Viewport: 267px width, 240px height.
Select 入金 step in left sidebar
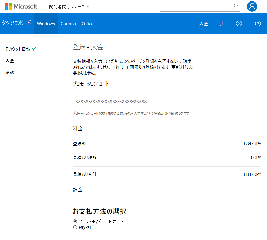10,61
